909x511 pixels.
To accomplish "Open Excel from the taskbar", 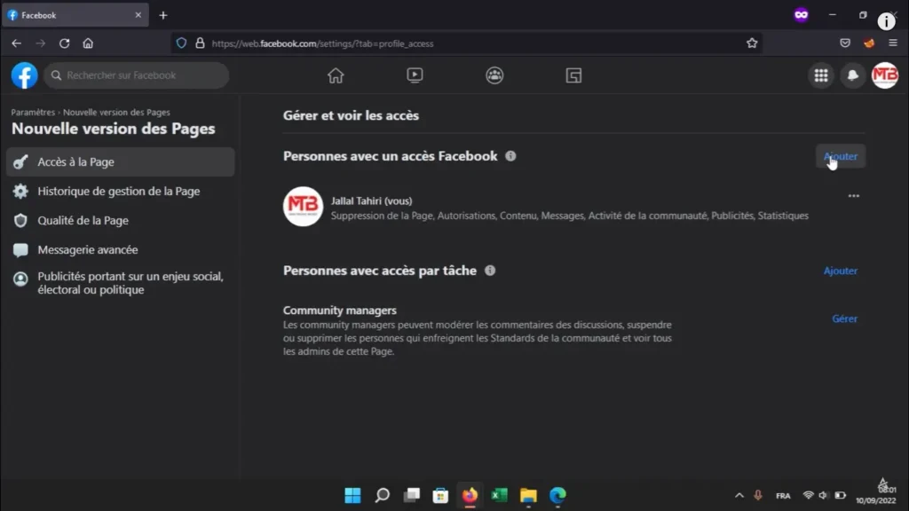I will [x=499, y=495].
